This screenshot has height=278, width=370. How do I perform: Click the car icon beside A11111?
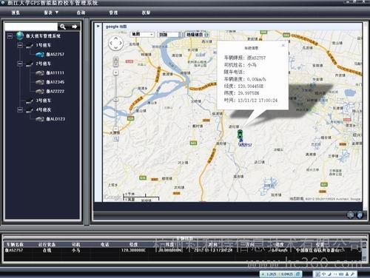pos(40,72)
